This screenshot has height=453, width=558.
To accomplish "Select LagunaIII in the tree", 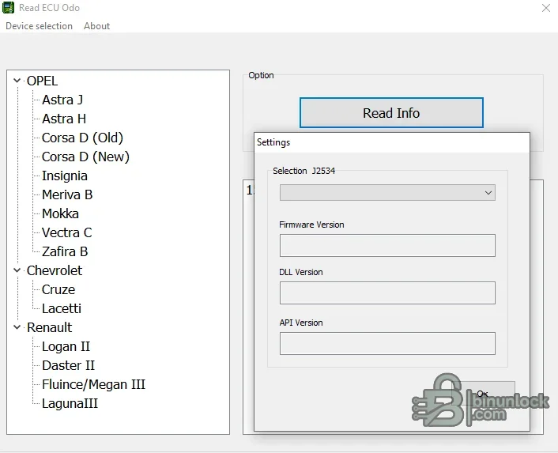I will click(70, 403).
